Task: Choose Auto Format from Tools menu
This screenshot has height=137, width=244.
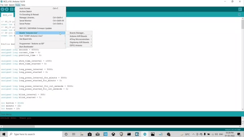Action: [41, 8]
